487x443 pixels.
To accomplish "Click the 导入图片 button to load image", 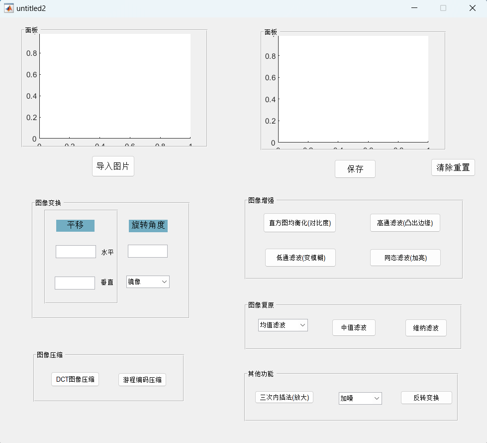I will pos(113,166).
